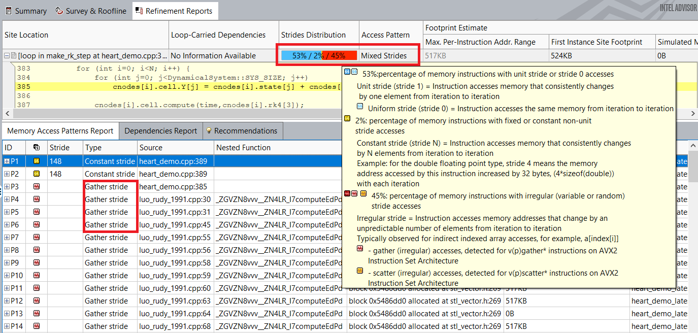Click the constant stride icon in row P1
Image resolution: width=698 pixels, height=333 pixels.
tap(36, 161)
